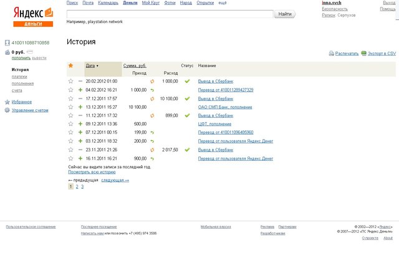Click the Избранное star icon
Viewport: 399px width, 275px height.
coord(7,102)
